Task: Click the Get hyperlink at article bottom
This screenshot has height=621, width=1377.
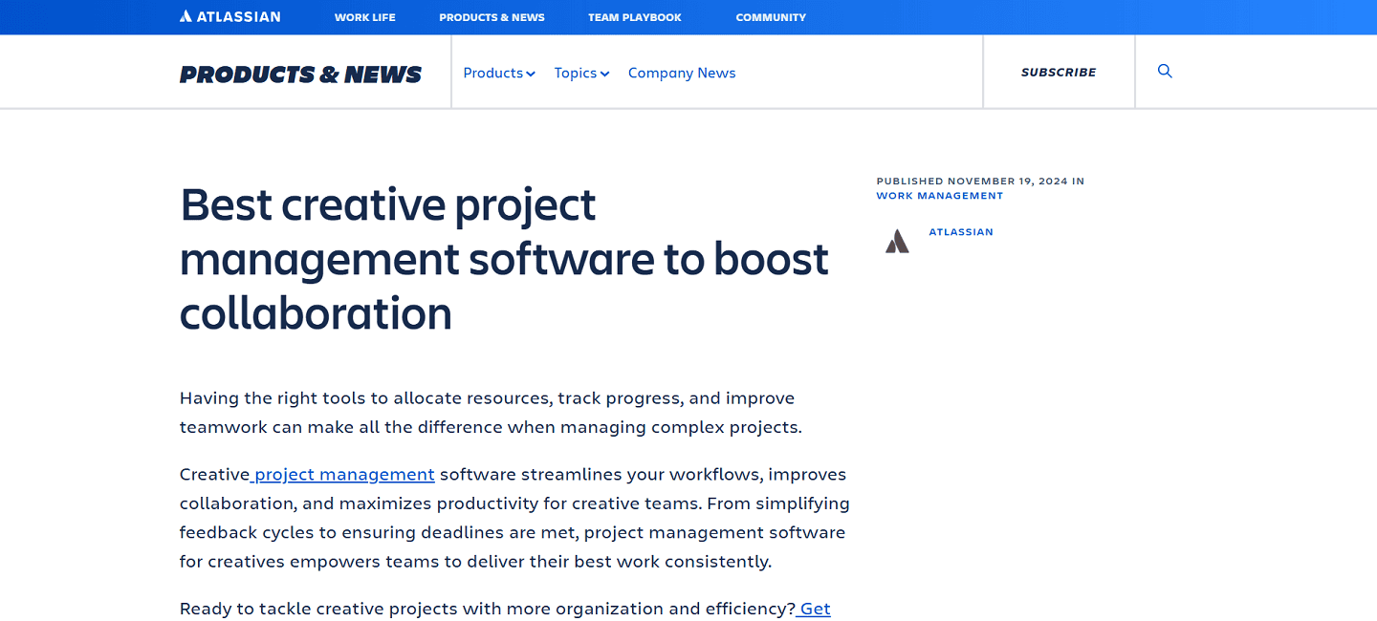Action: coord(814,609)
